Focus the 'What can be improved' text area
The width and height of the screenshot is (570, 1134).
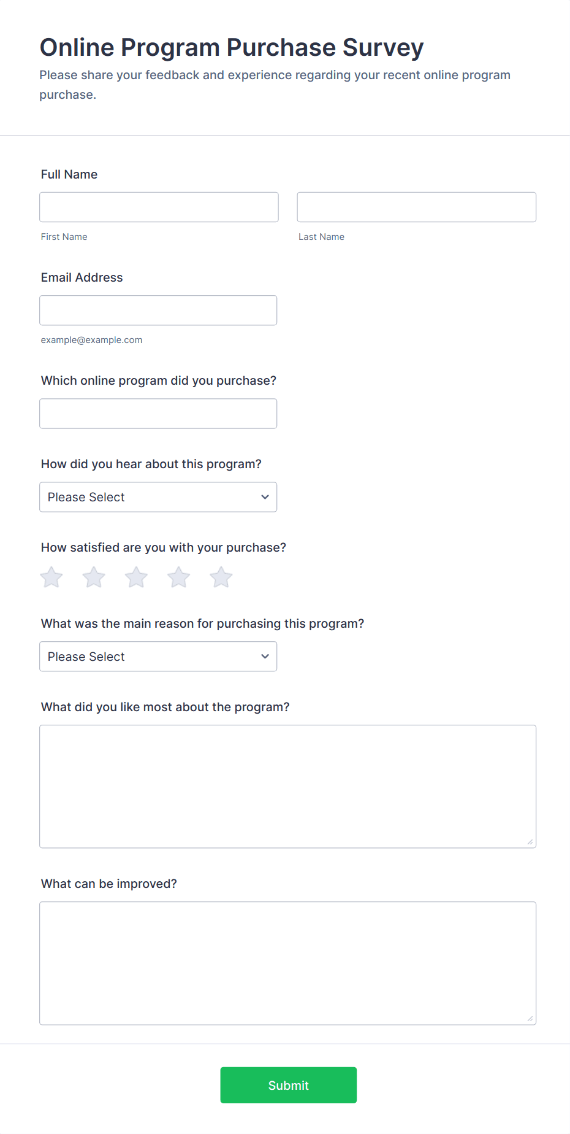[x=287, y=963]
